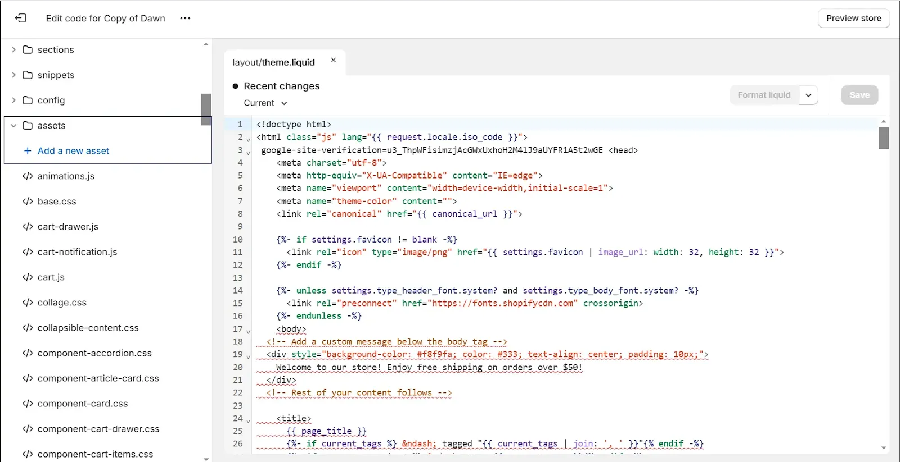The width and height of the screenshot is (900, 462).
Task: Click the Save button
Action: point(859,95)
